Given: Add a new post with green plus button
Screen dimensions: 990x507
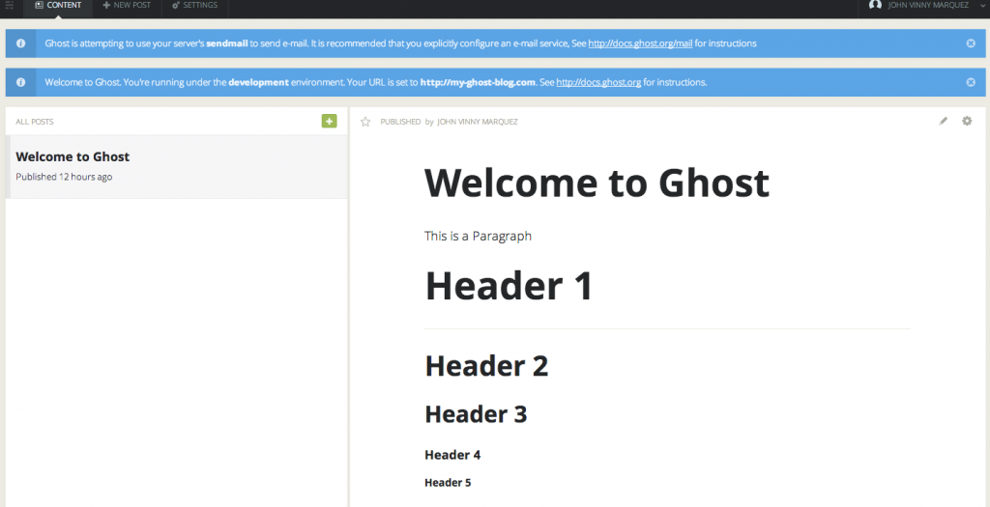Looking at the screenshot, I should (329, 121).
